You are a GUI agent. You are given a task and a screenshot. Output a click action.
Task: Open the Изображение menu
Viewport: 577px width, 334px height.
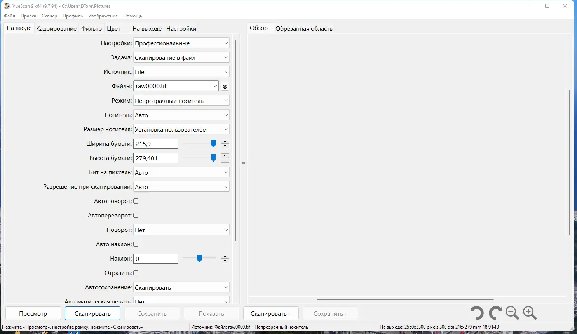[x=103, y=16]
